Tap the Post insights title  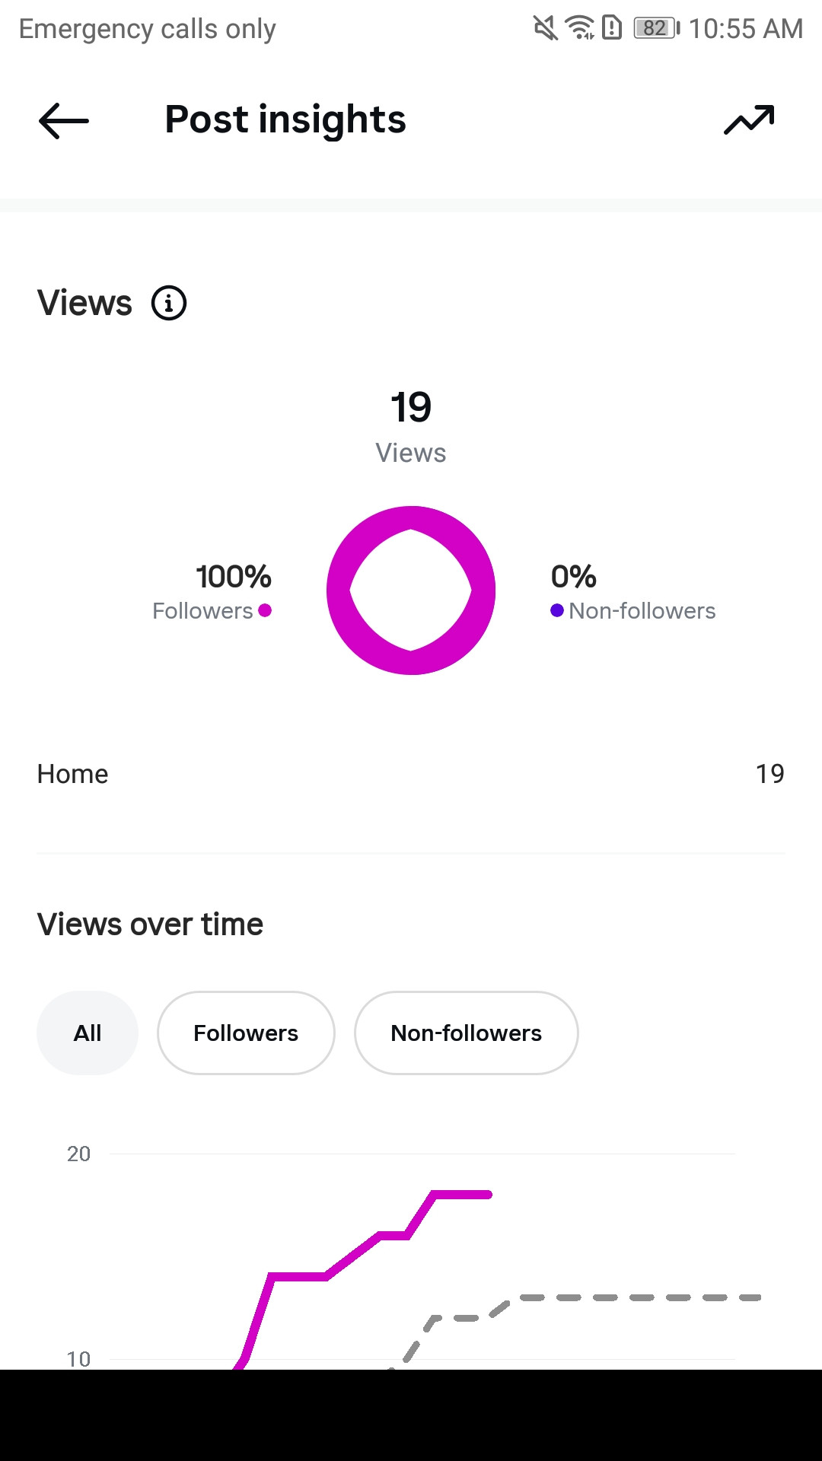(x=285, y=119)
